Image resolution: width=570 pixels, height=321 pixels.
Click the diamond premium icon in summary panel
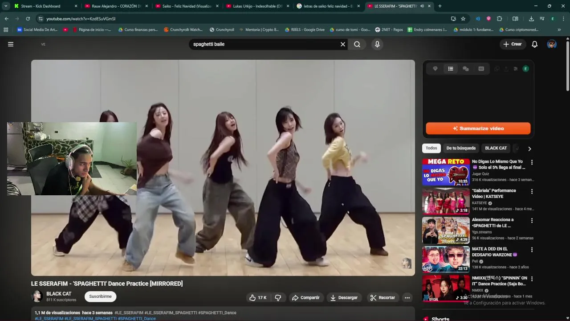[x=435, y=69]
